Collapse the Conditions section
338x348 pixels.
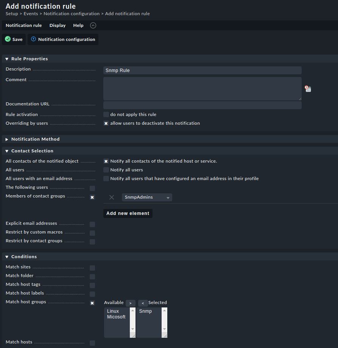tap(7, 257)
